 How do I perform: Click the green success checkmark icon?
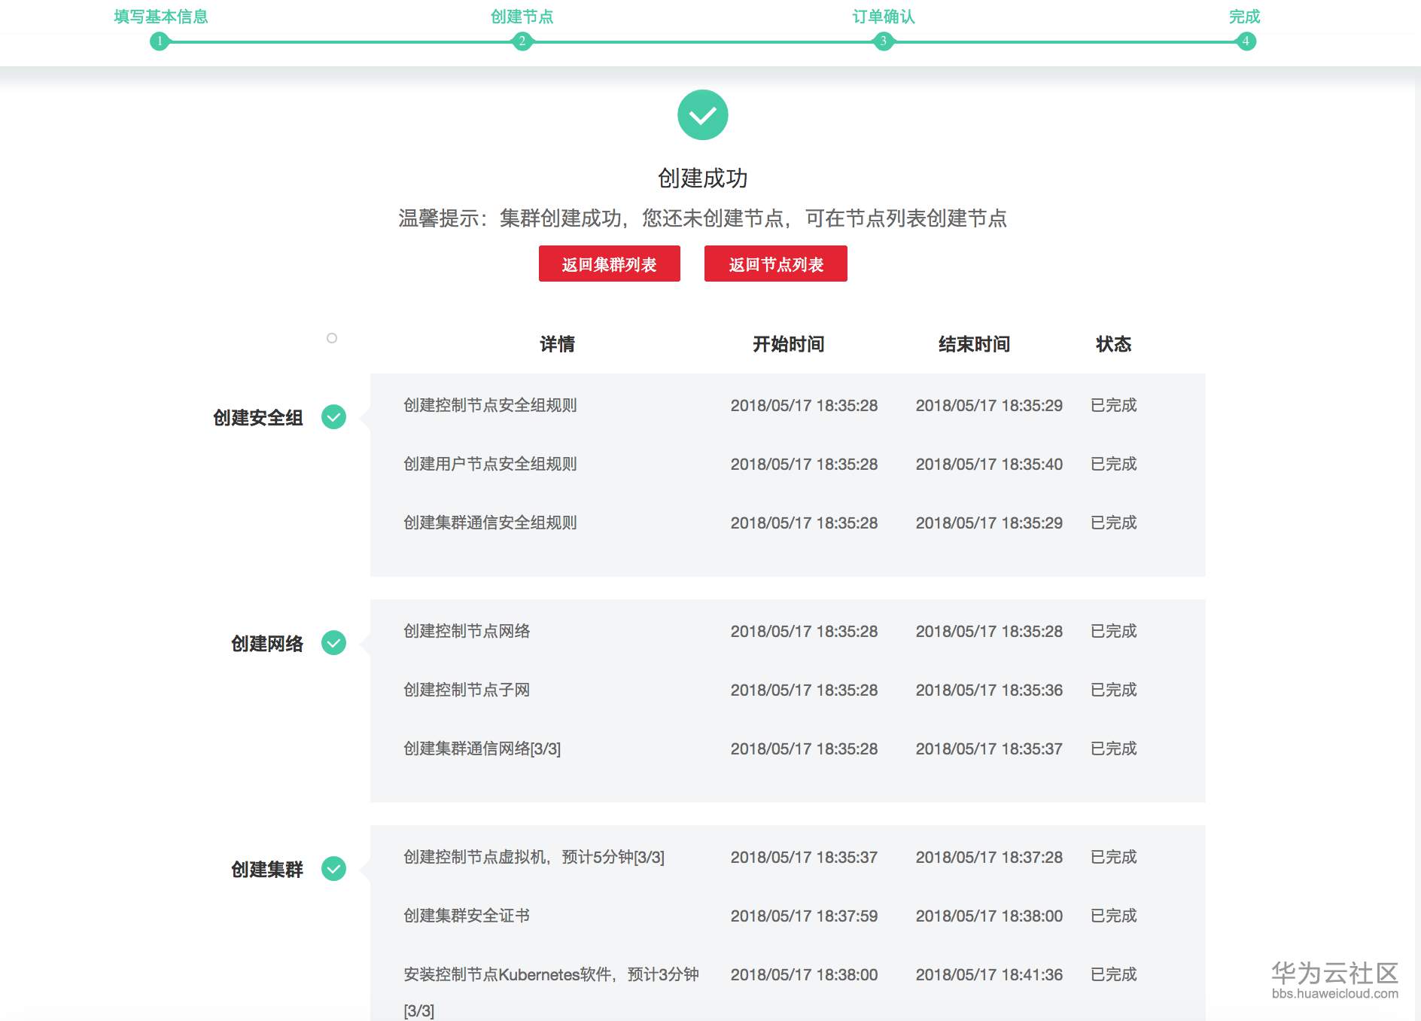point(702,114)
